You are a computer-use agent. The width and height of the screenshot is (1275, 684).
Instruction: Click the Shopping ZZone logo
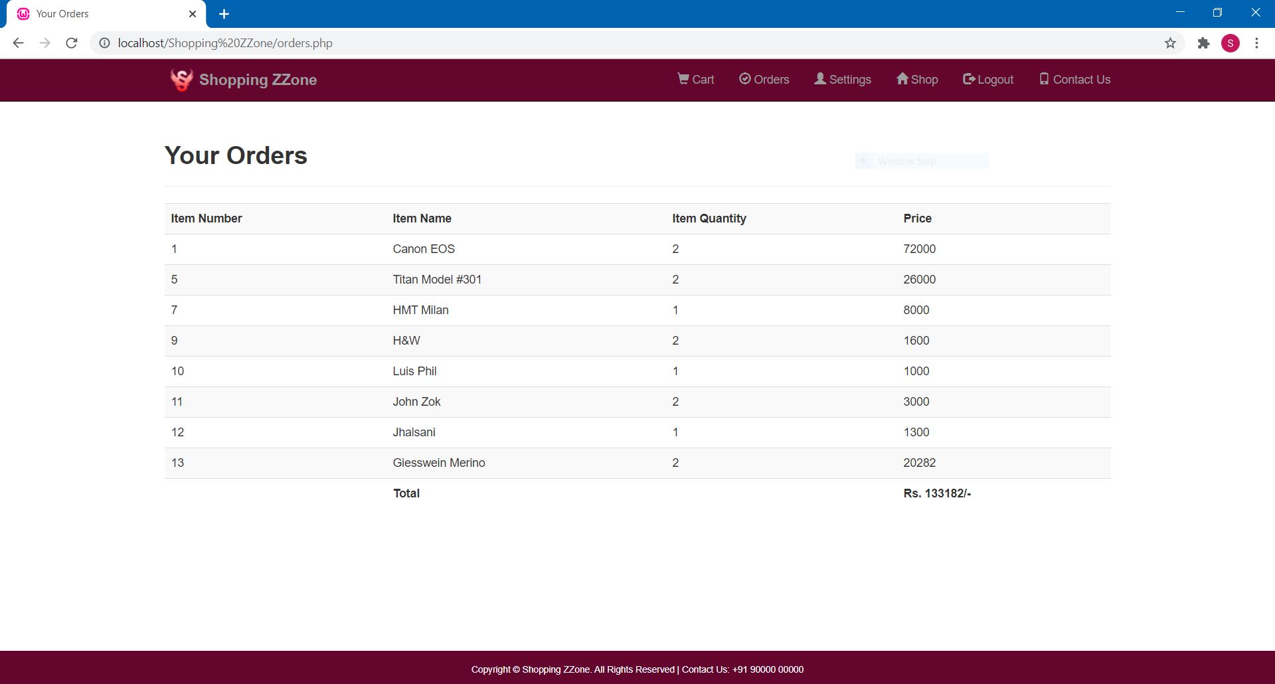click(x=181, y=80)
